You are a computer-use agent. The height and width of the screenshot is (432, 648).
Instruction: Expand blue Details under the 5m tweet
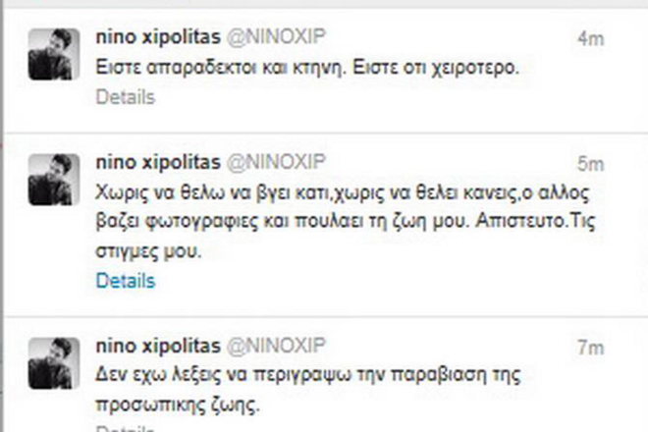tap(126, 281)
